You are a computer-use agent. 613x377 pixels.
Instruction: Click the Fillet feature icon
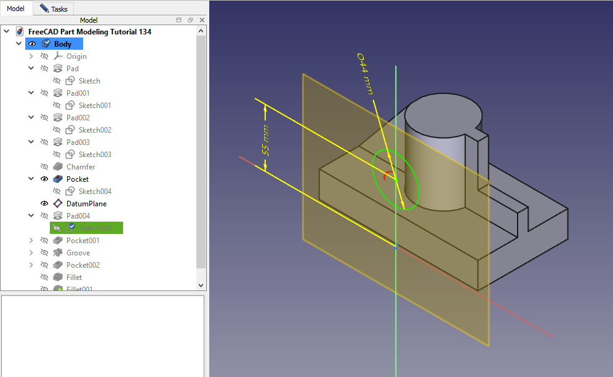tap(58, 278)
